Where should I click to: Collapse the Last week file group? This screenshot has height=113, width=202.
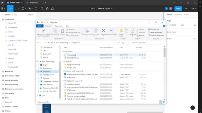tap(63, 81)
